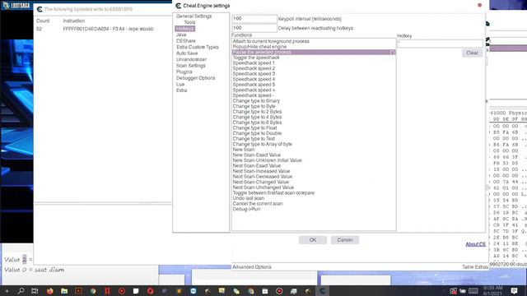Select 'Change type to Text' function
The height and width of the screenshot is (296, 527).
click(x=314, y=139)
